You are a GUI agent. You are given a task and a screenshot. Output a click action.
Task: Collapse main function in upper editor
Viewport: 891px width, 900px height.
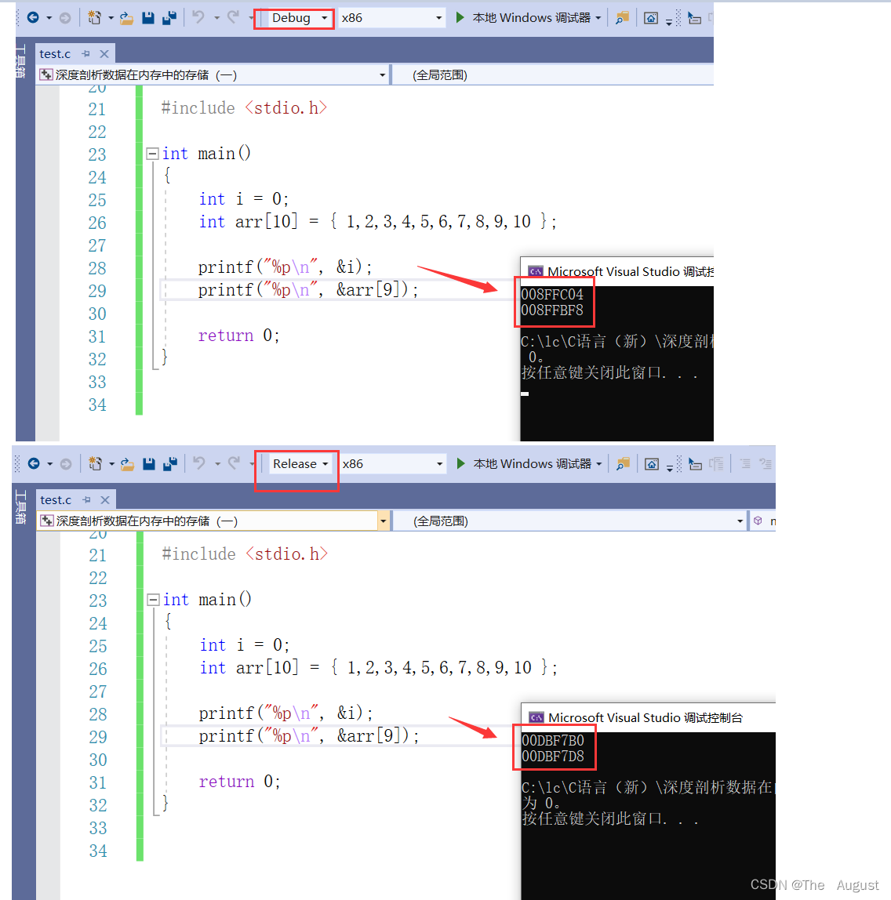pyautogui.click(x=152, y=153)
